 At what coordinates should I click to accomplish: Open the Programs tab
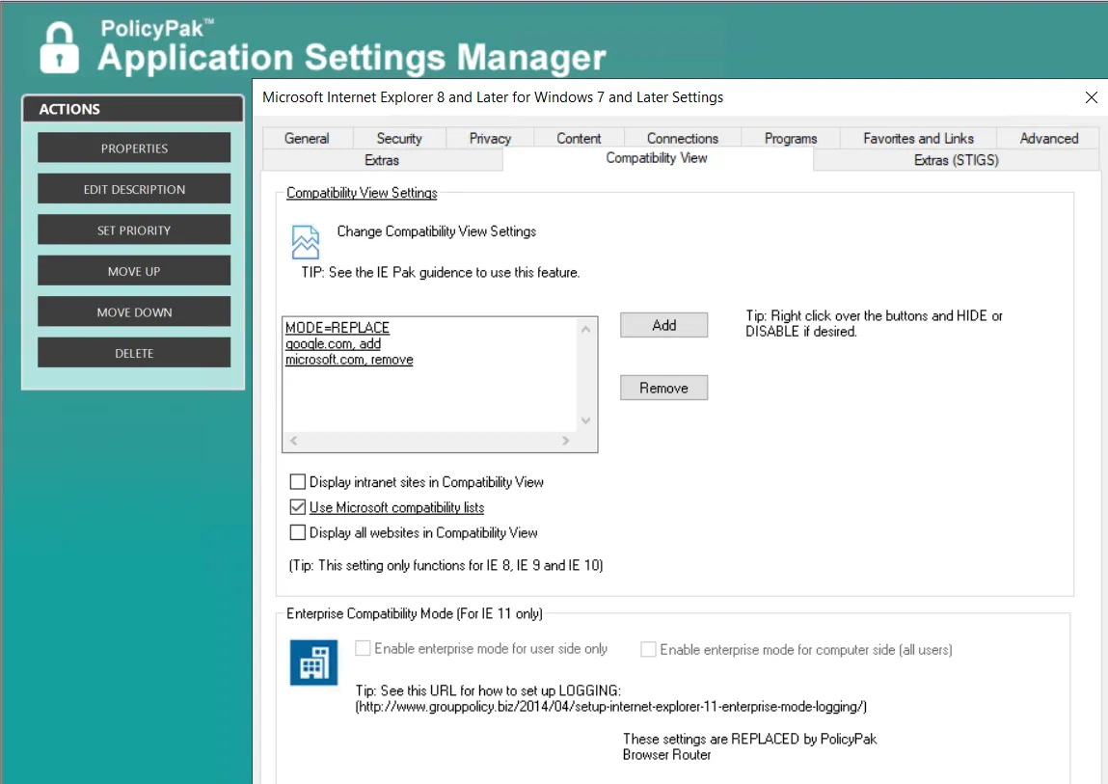[x=791, y=139]
